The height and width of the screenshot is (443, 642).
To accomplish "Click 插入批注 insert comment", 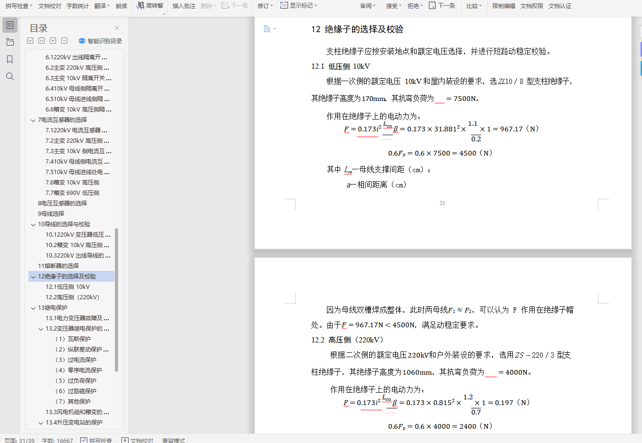I will (184, 6).
